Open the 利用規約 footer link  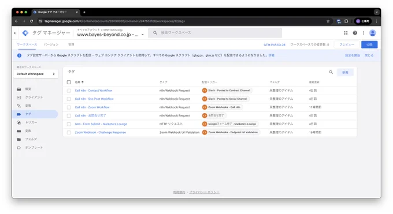pos(179,192)
